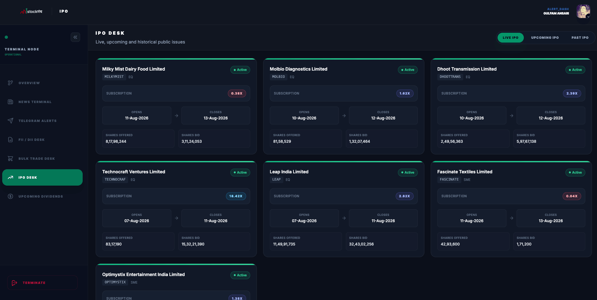
Task: Click the FII / DII document icon
Action: click(x=10, y=140)
